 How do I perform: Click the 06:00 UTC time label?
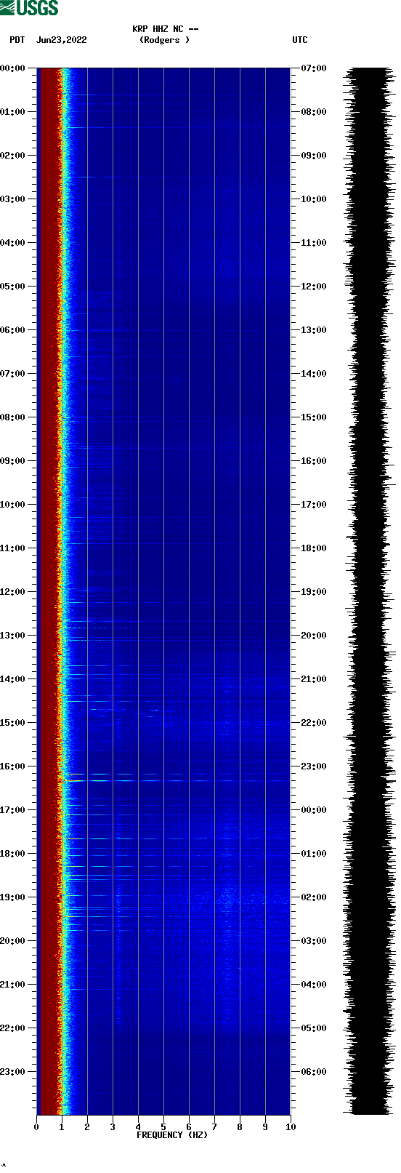[314, 1072]
